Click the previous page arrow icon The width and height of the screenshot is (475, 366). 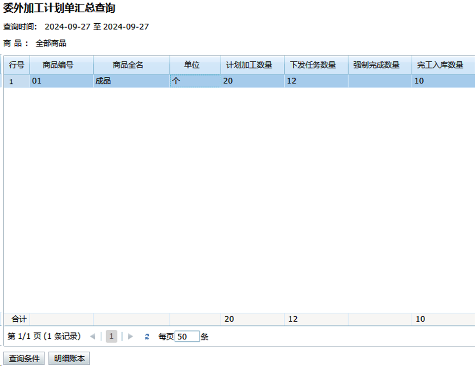tap(92, 336)
